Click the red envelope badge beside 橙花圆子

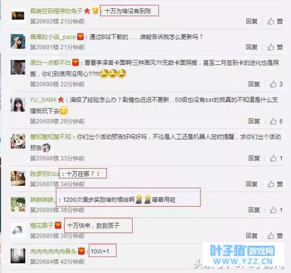[x=58, y=225]
